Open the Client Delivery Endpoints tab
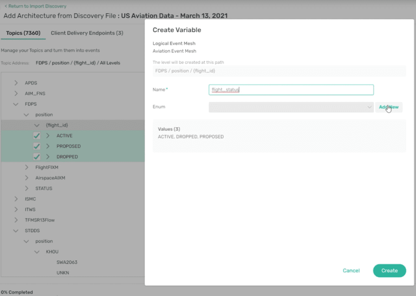This screenshot has height=296, width=416. [87, 33]
